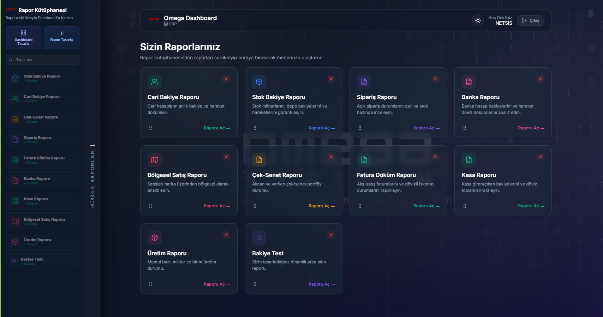Select Üretim Raporu in the library sidebar
The width and height of the screenshot is (603, 317).
click(42, 242)
